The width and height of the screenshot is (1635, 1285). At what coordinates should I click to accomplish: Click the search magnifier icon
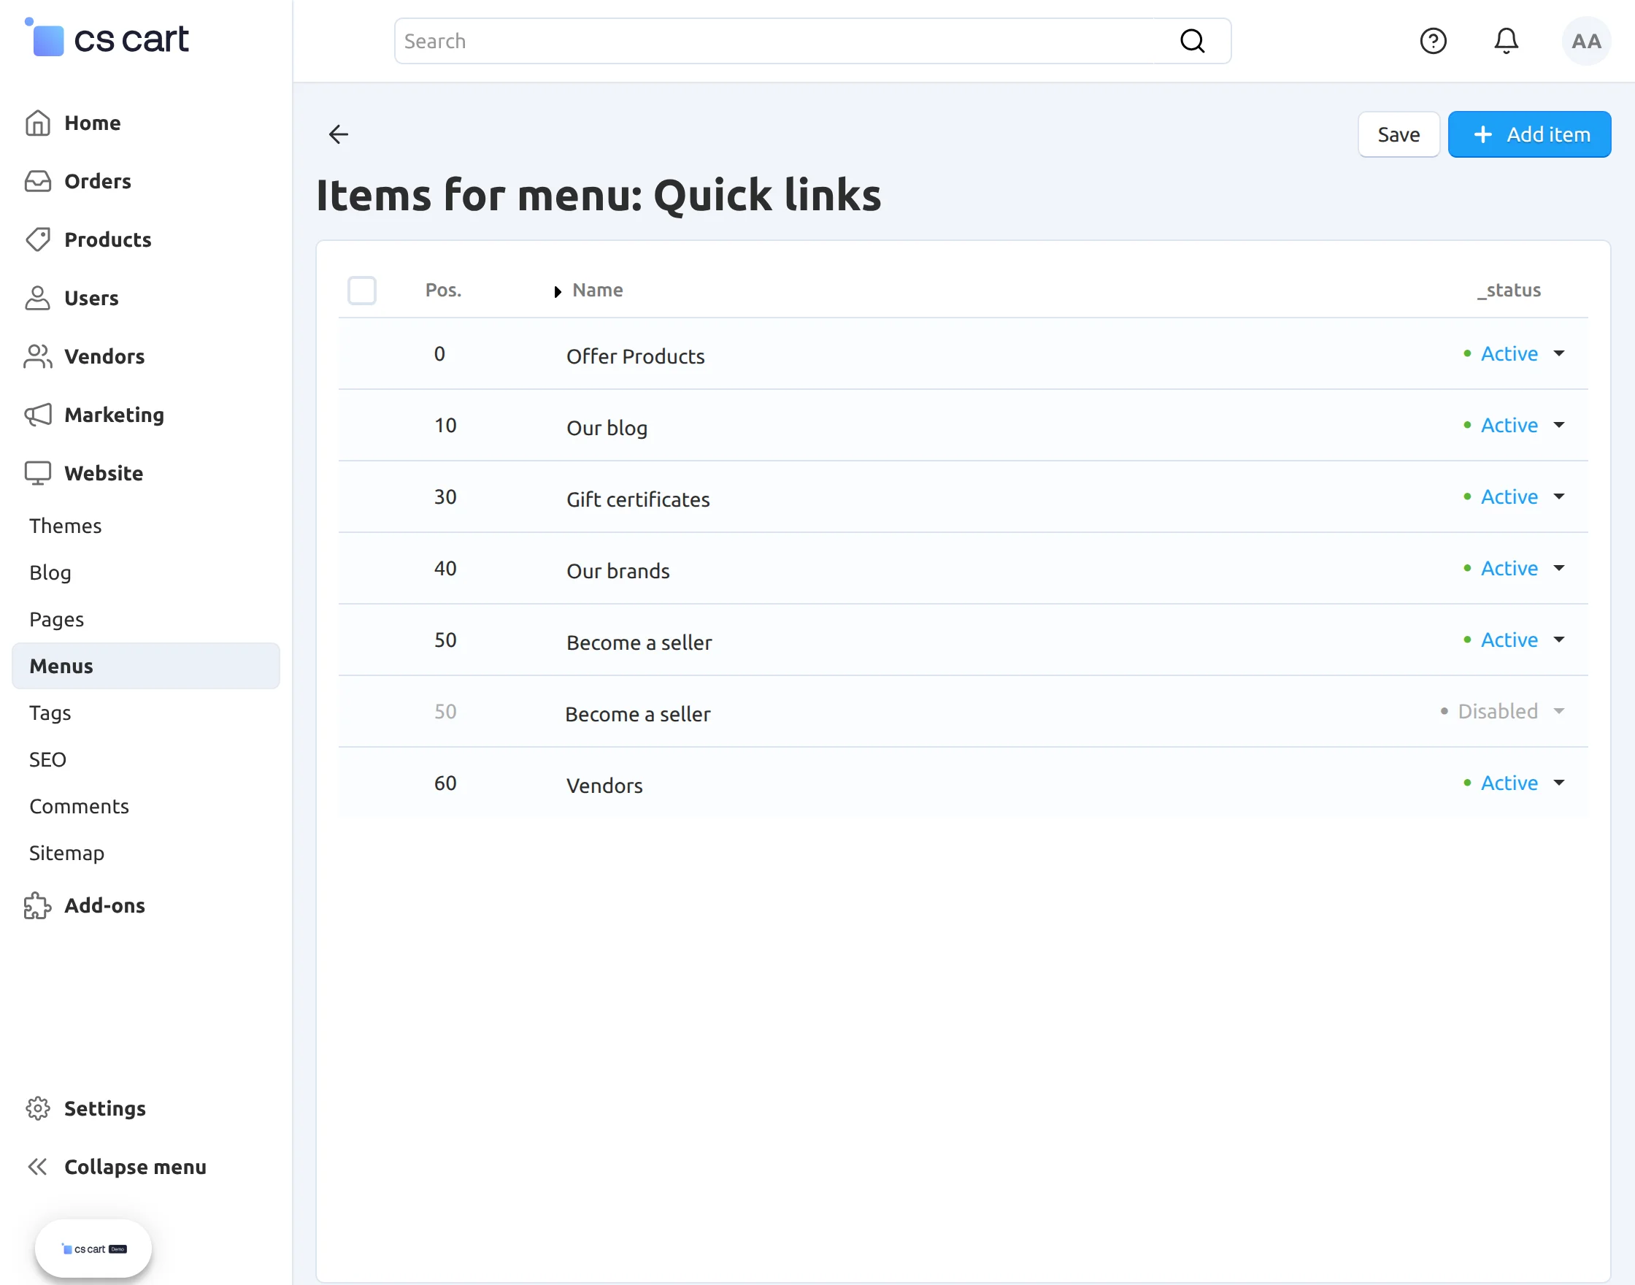click(x=1192, y=41)
